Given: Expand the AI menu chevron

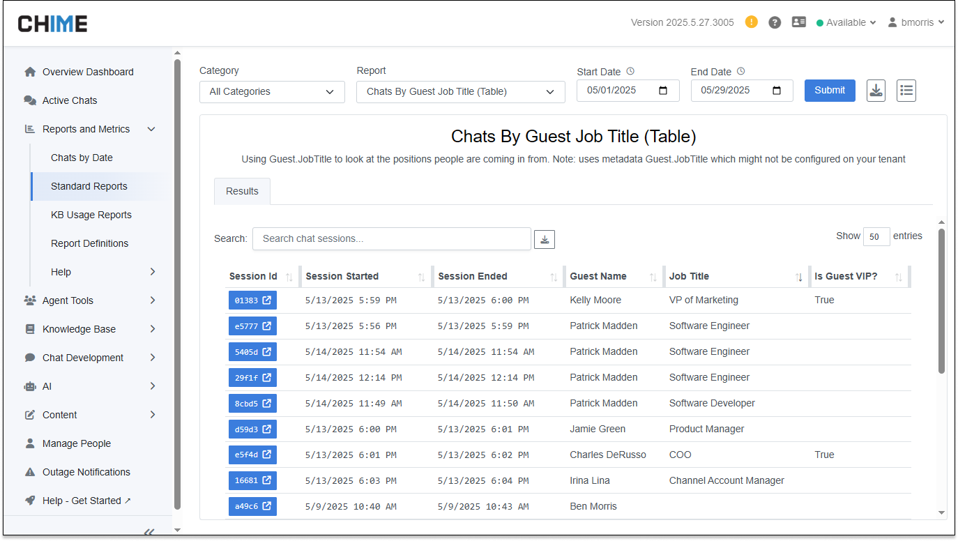Looking at the screenshot, I should 153,386.
